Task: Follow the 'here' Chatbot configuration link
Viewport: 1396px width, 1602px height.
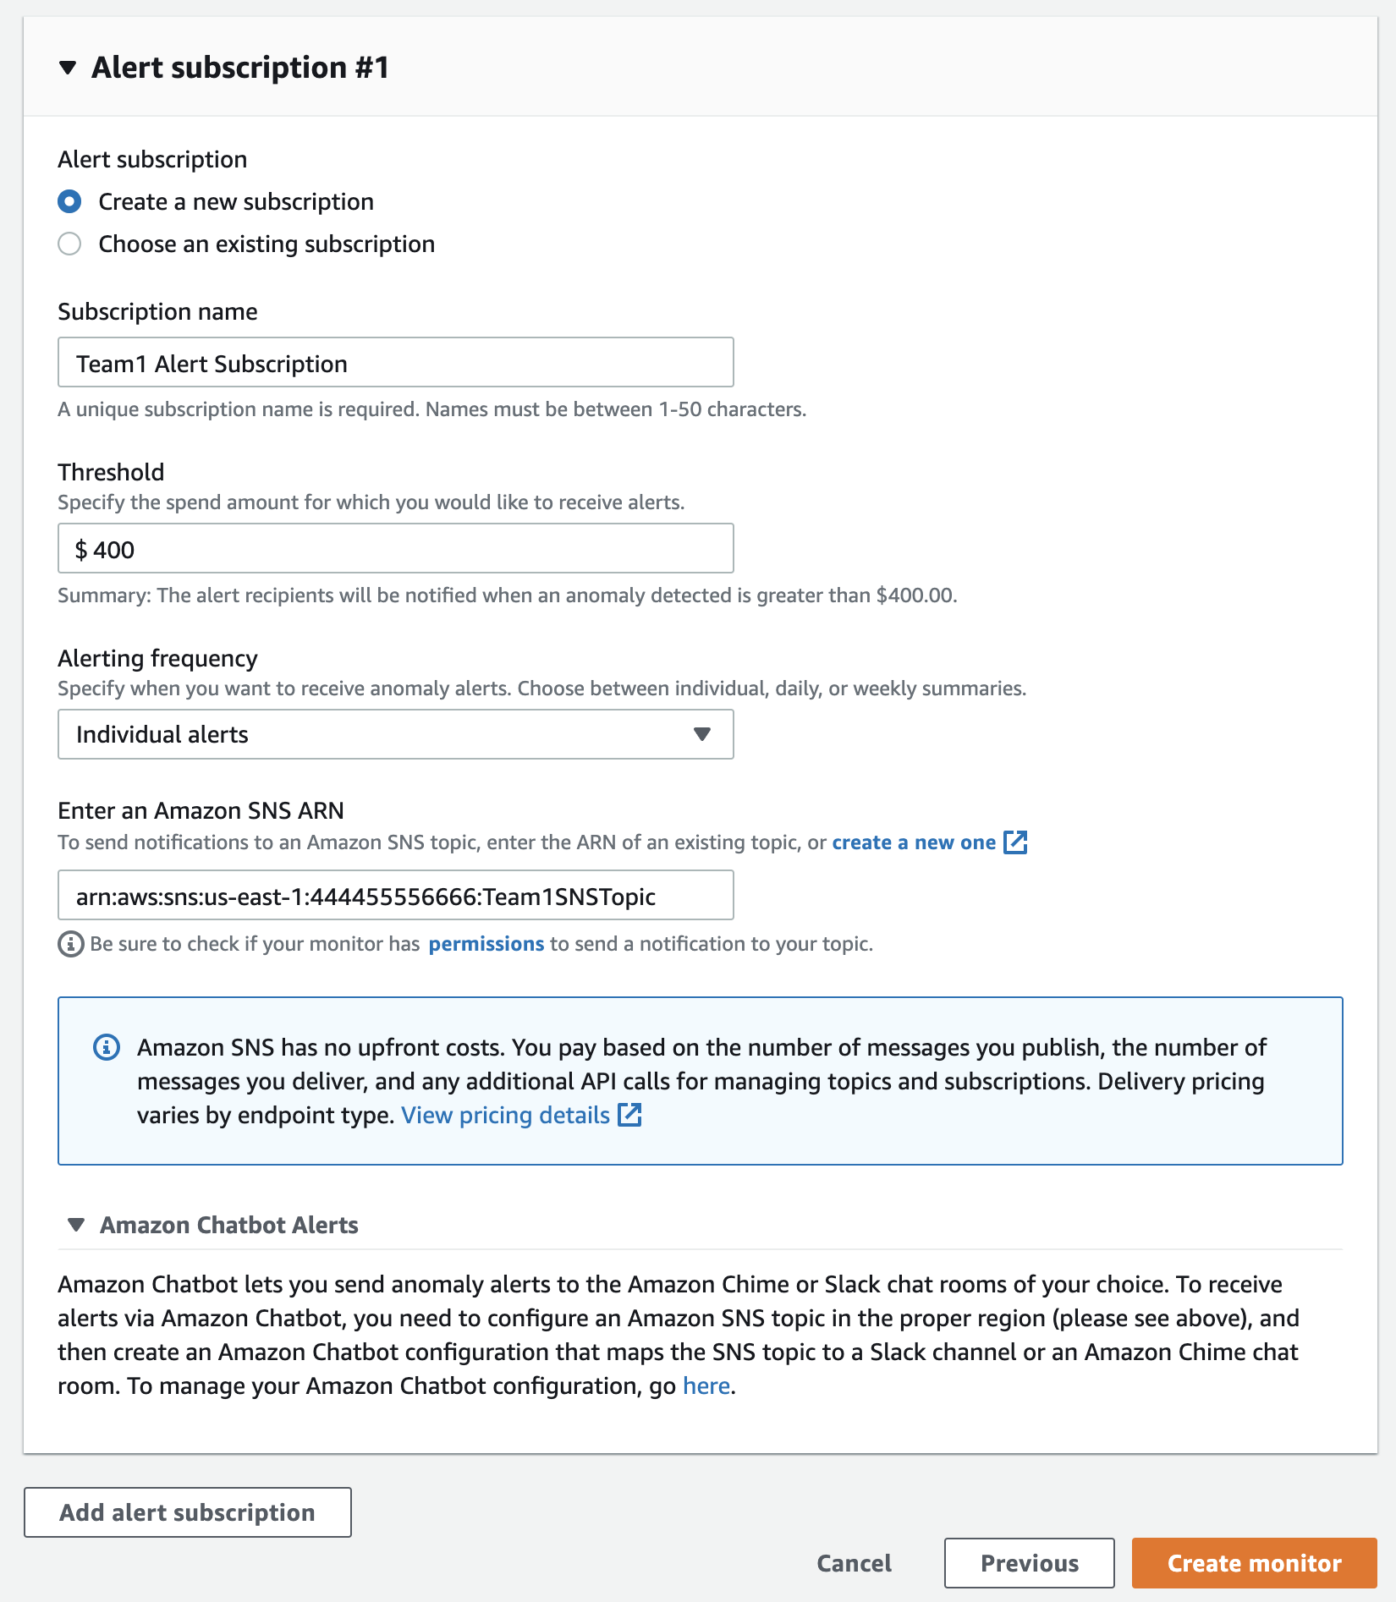Action: 706,1385
